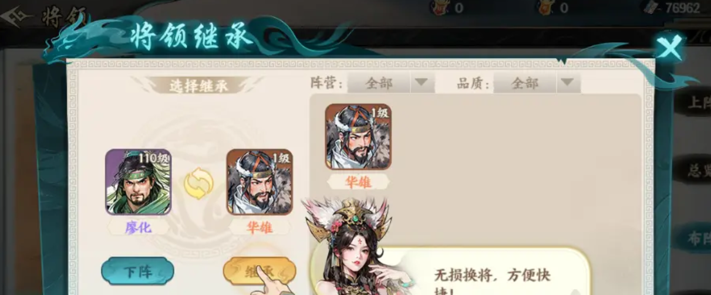The height and width of the screenshot is (295, 711).
Task: Click the 廖化 110级 general portrait
Action: (139, 182)
